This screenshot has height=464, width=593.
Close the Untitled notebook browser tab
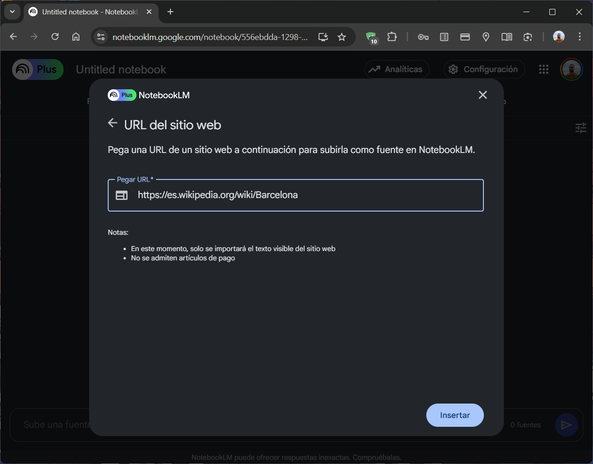149,12
